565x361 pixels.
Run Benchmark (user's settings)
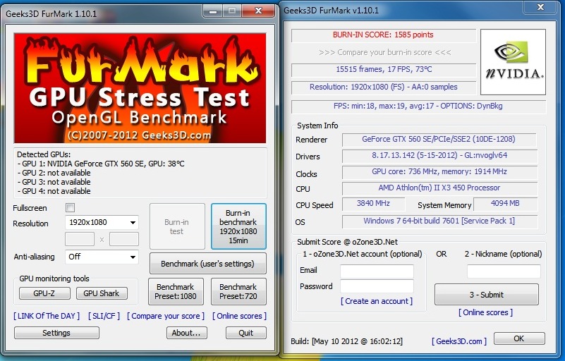coord(208,264)
